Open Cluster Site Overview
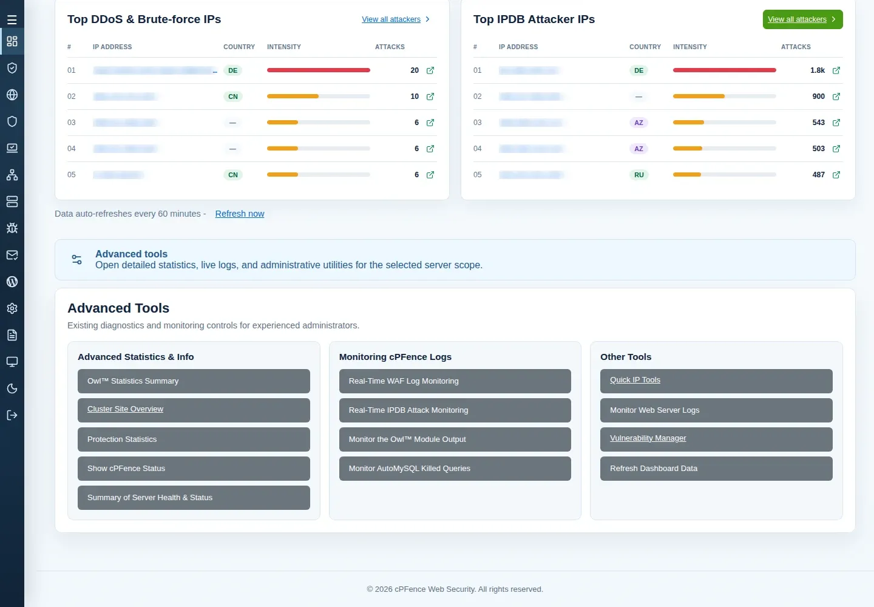This screenshot has height=607, width=874. pos(194,410)
